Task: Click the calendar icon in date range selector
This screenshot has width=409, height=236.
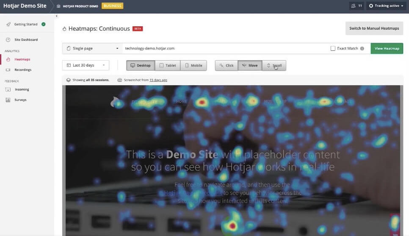Action: coord(69,65)
